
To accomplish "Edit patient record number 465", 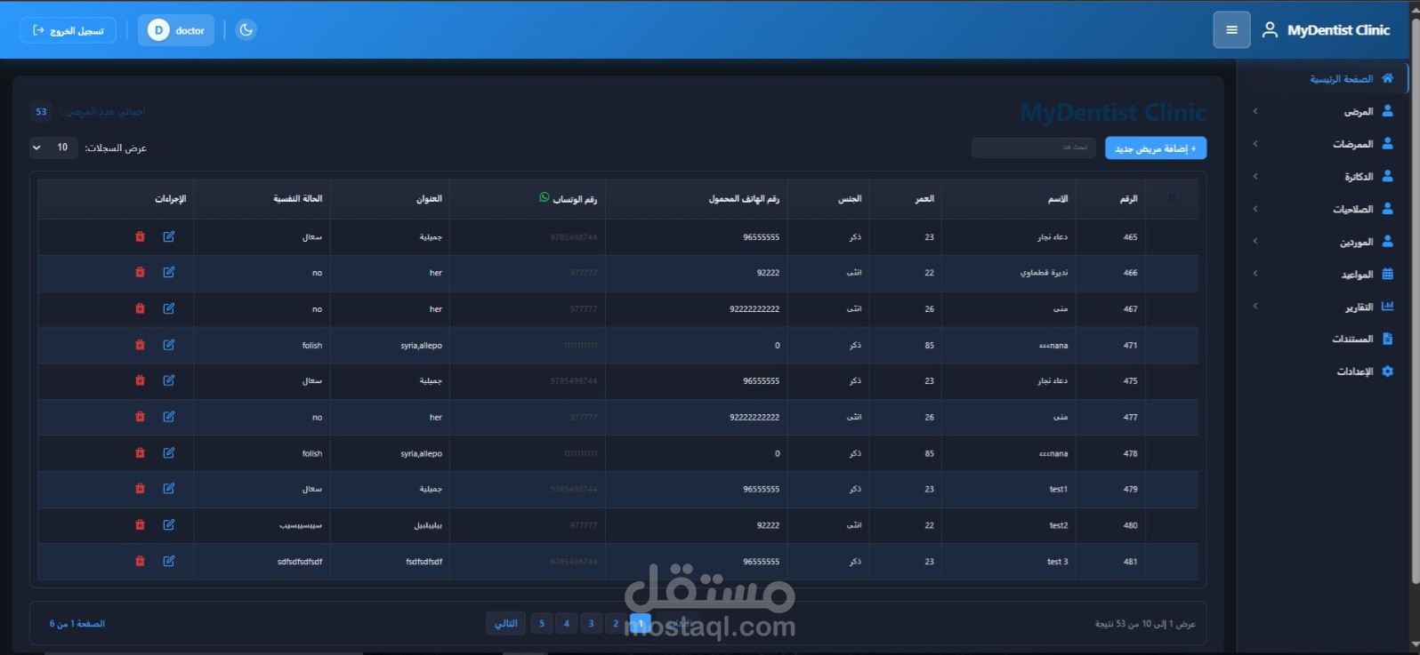I will 169,236.
